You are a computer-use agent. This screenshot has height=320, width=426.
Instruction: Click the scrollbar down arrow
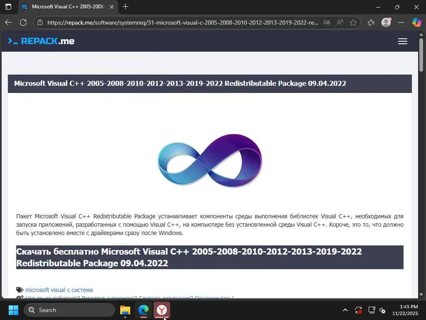click(x=421, y=295)
